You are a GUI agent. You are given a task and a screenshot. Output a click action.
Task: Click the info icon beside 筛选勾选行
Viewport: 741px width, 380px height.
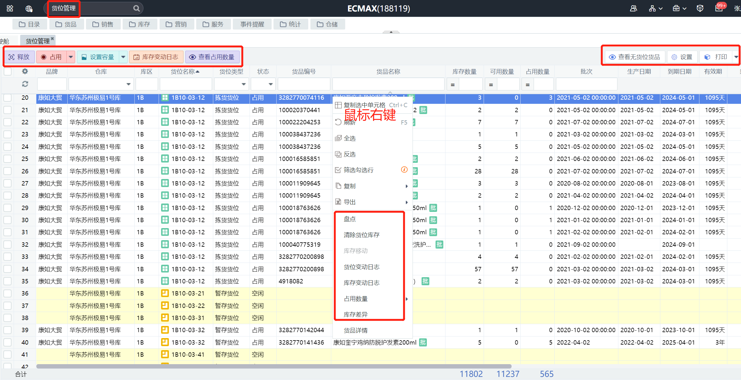tap(404, 170)
